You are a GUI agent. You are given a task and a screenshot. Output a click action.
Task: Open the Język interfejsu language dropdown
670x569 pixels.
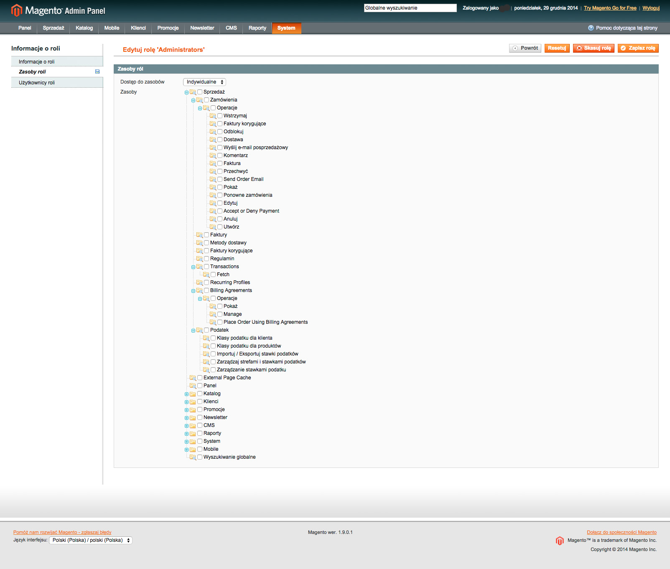coord(91,540)
